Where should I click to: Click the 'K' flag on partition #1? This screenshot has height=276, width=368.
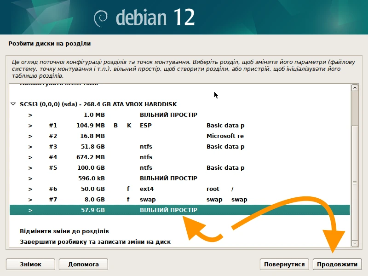click(129, 125)
